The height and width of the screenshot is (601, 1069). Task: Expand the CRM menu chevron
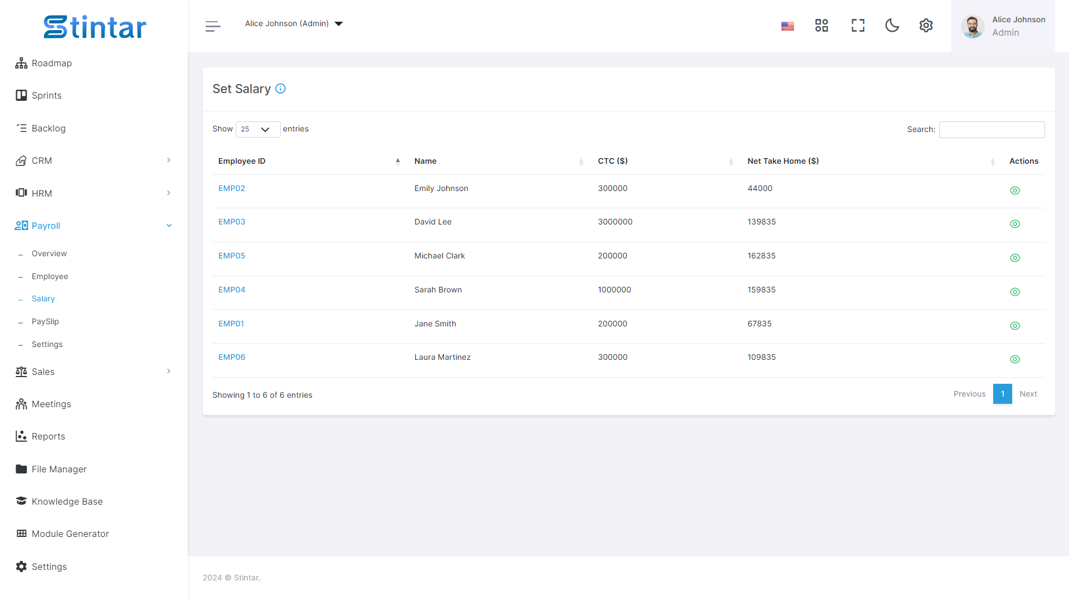coord(169,160)
